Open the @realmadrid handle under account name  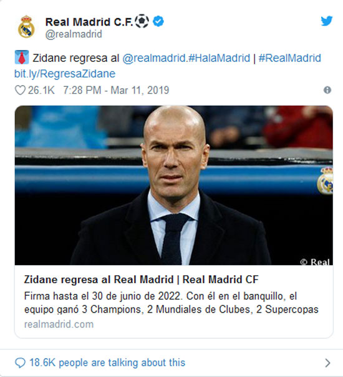coord(74,34)
